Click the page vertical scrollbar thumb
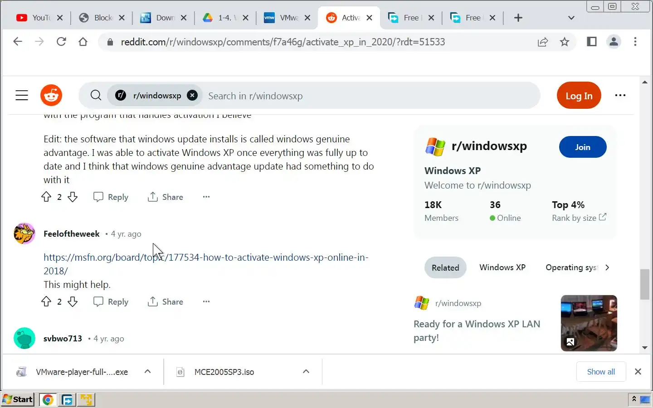Viewport: 653px width, 408px height. click(x=644, y=284)
